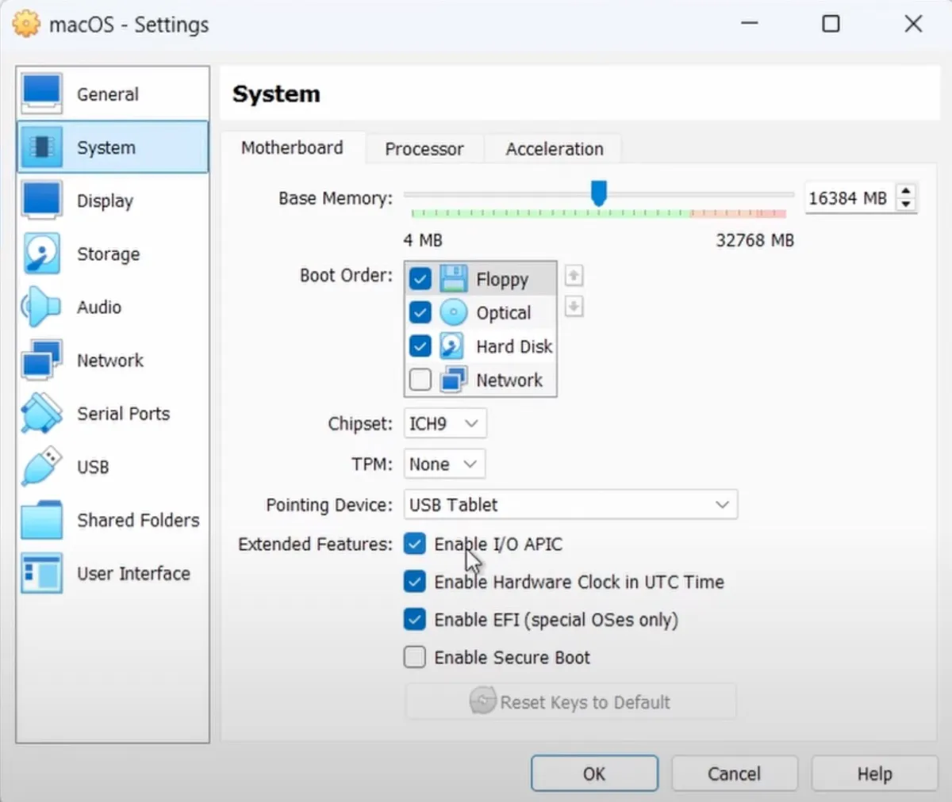Move selected boot device down with arrow
Image resolution: width=952 pixels, height=802 pixels.
click(x=574, y=306)
